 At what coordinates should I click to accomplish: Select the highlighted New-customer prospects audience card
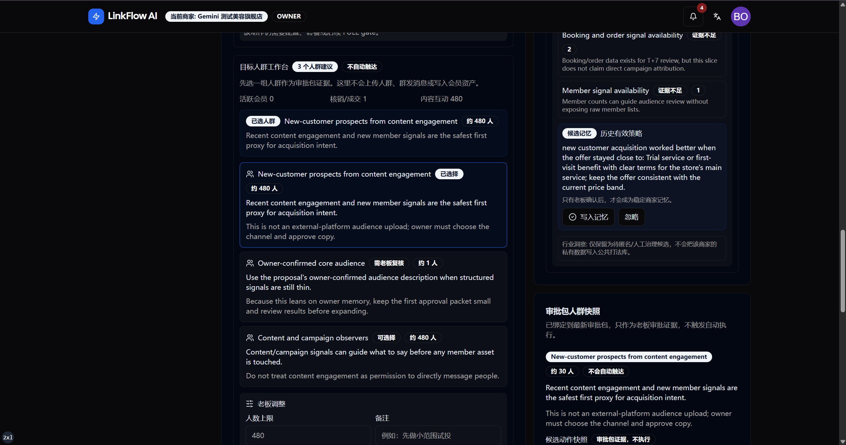pos(373,205)
